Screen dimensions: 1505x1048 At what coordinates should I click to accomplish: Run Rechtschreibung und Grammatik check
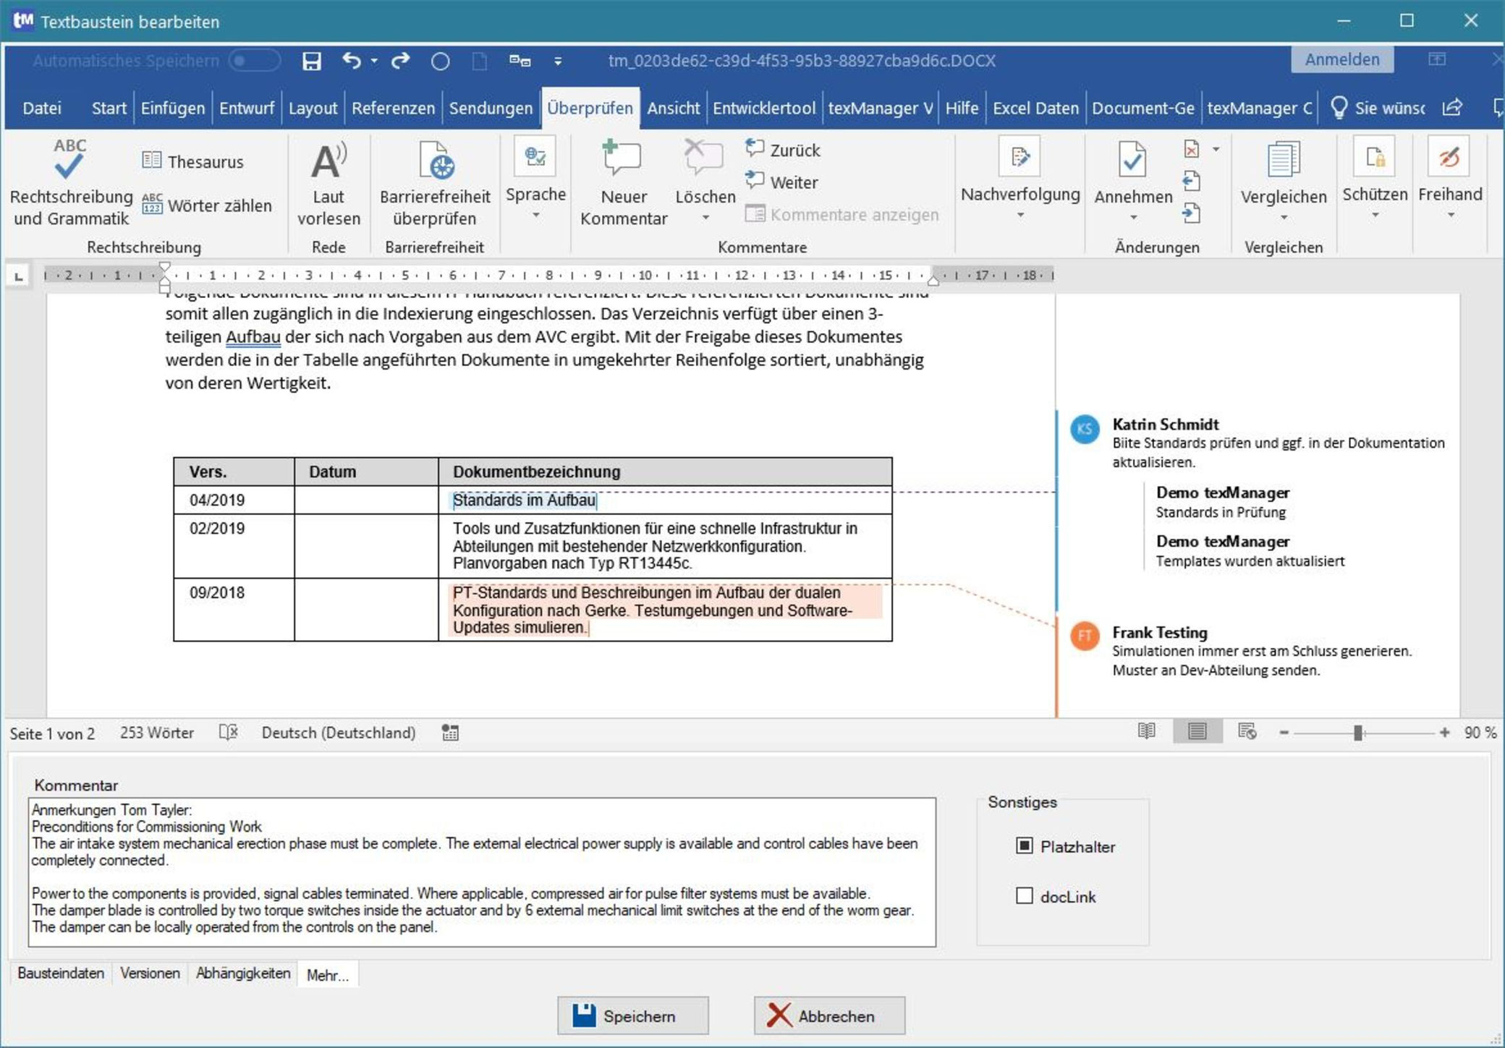69,181
